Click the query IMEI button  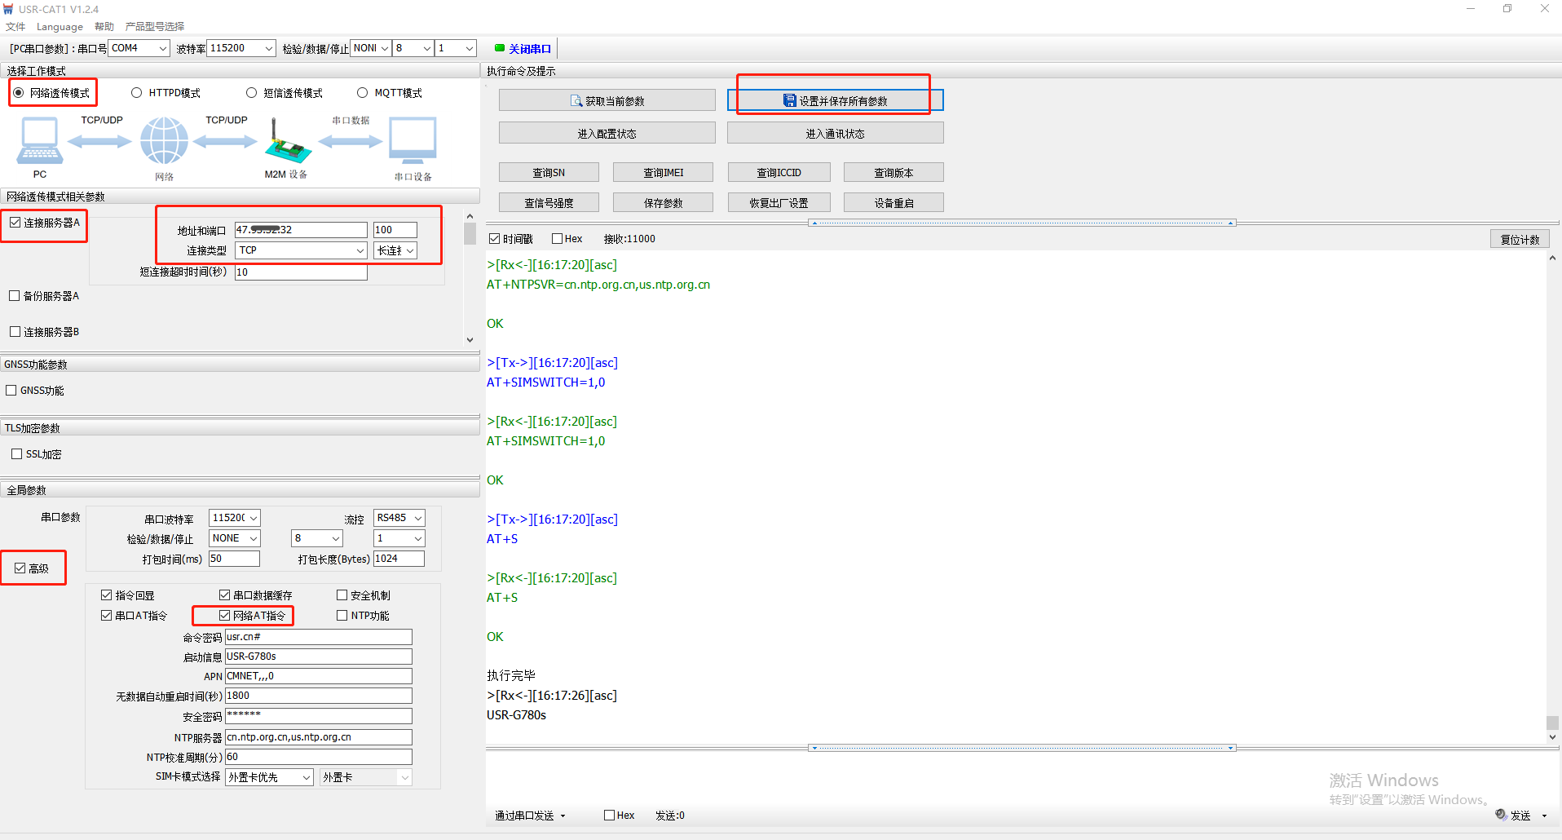click(663, 173)
